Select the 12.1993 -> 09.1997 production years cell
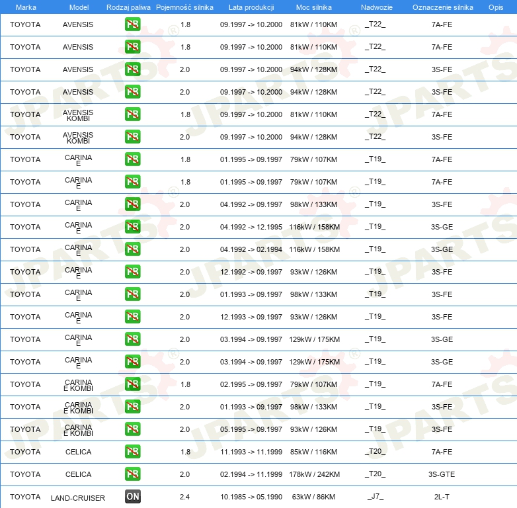This screenshot has width=517, height=508. click(251, 317)
